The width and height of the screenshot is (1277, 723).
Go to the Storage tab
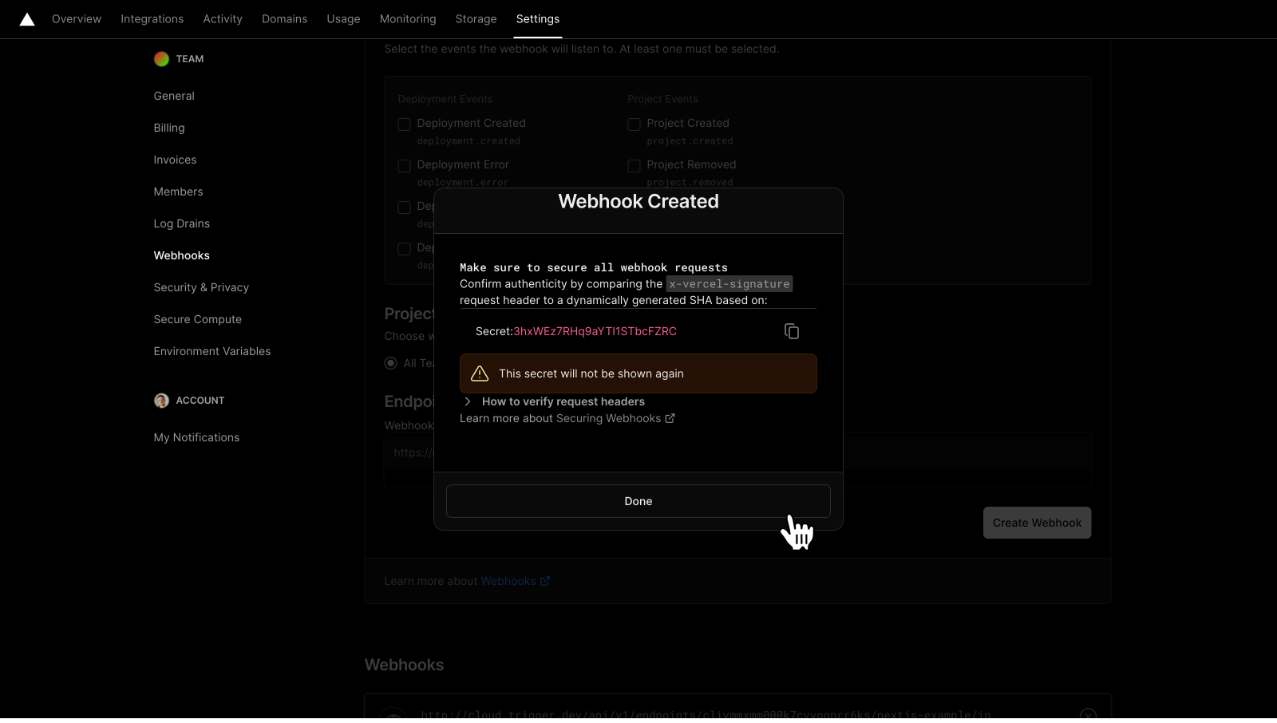[476, 19]
